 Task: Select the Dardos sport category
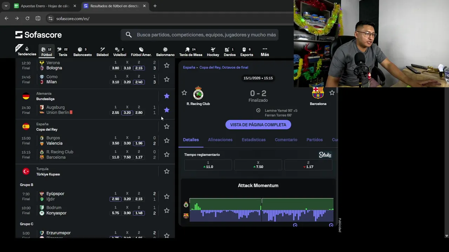click(230, 52)
